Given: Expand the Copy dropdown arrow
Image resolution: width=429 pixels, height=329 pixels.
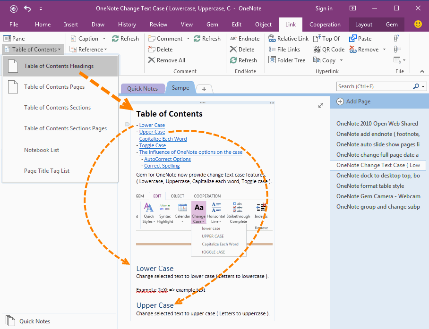Looking at the screenshot, I should click(x=341, y=60).
